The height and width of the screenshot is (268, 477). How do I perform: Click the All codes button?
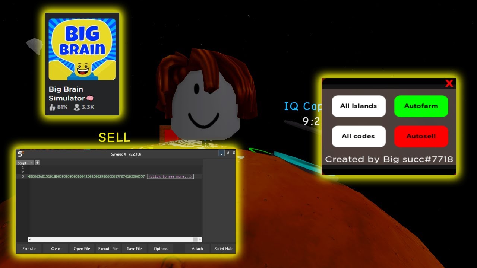click(x=358, y=136)
